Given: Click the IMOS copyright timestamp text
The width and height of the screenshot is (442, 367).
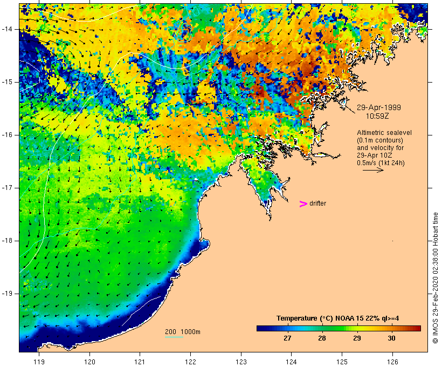Looking at the screenshot, I should click(435, 278).
